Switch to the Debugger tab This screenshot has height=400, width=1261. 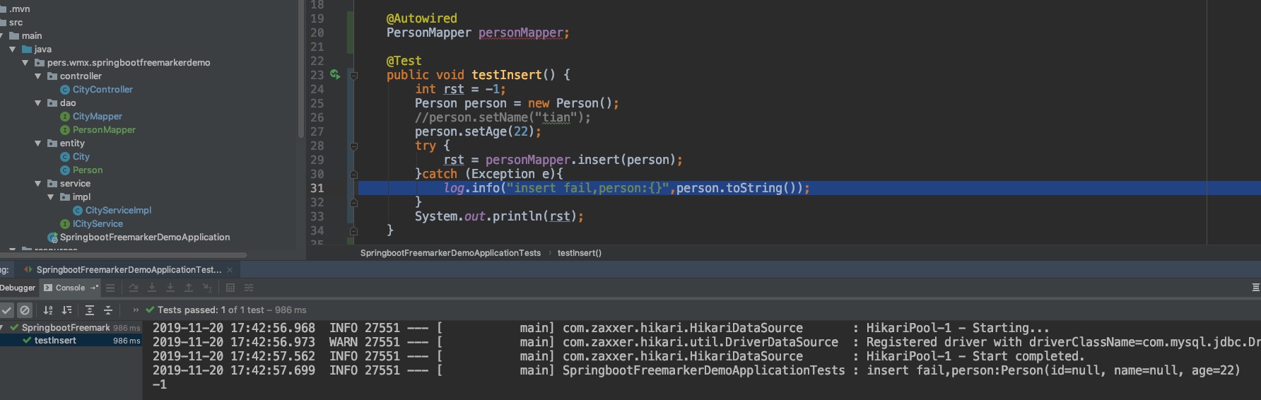(18, 288)
